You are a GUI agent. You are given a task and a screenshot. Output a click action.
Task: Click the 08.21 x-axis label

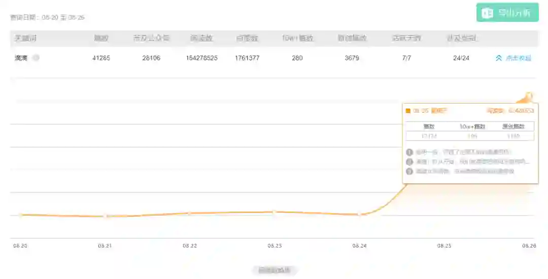pos(105,246)
